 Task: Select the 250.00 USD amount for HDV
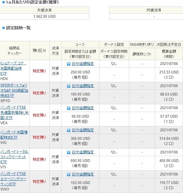[80, 72]
